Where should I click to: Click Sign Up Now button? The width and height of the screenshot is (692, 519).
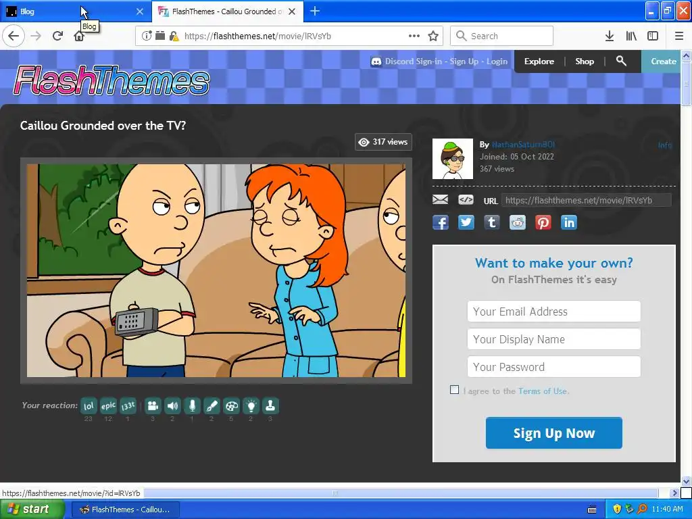[x=554, y=433]
